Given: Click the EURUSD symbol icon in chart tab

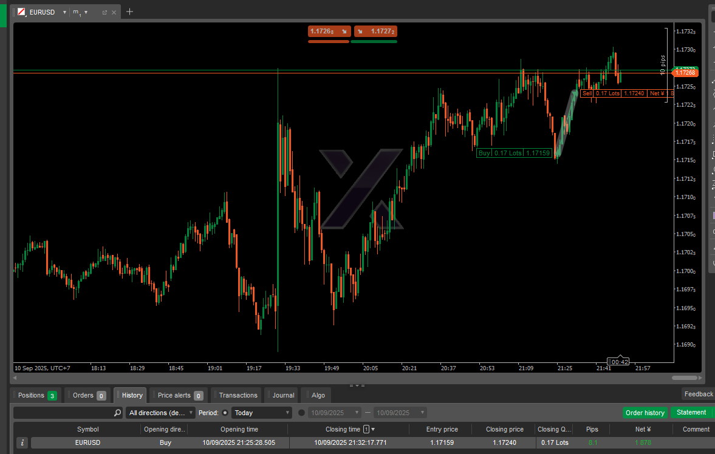Looking at the screenshot, I should tap(22, 12).
